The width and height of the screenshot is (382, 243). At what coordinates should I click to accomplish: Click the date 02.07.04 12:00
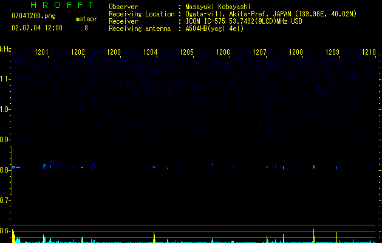click(37, 28)
